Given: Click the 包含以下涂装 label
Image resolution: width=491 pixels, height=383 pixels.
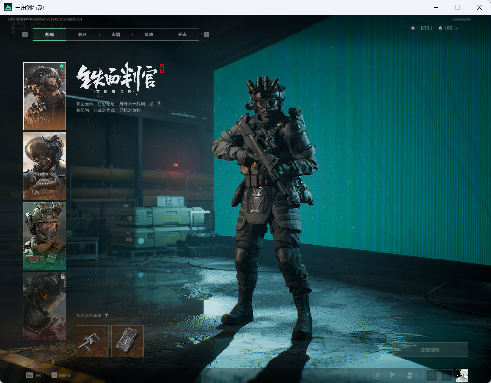Looking at the screenshot, I should point(89,315).
